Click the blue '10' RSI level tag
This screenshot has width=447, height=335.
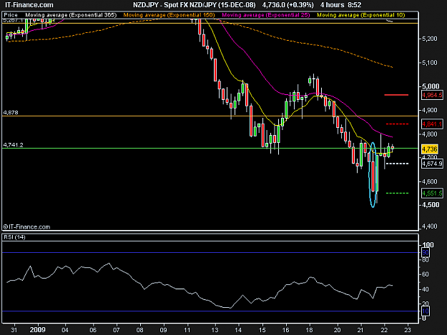click(x=426, y=311)
